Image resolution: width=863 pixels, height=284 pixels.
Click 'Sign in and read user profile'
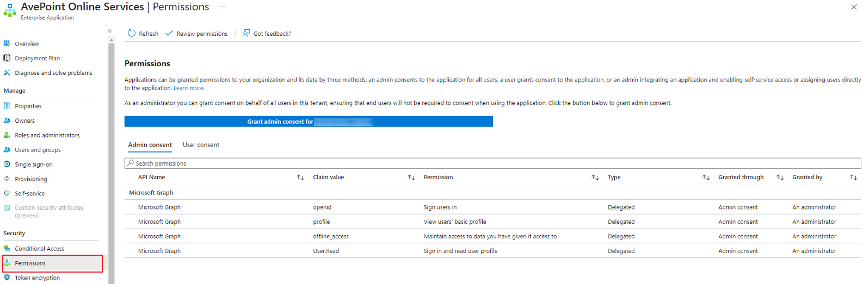[460, 251]
